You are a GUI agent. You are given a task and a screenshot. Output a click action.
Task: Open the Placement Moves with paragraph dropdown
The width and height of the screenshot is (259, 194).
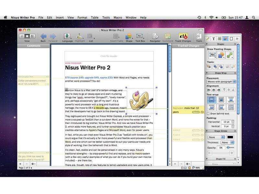221,81
